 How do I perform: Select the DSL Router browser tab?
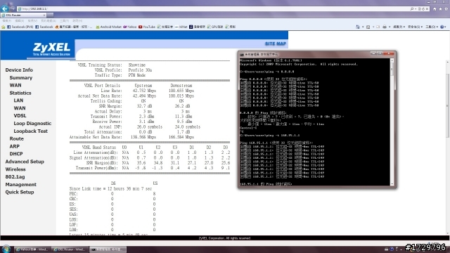(23, 15)
